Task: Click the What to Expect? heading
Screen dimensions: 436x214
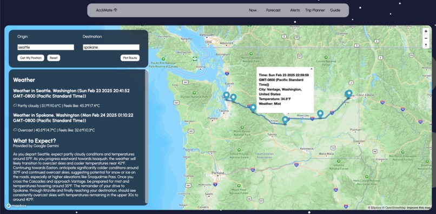Action: coord(35,141)
